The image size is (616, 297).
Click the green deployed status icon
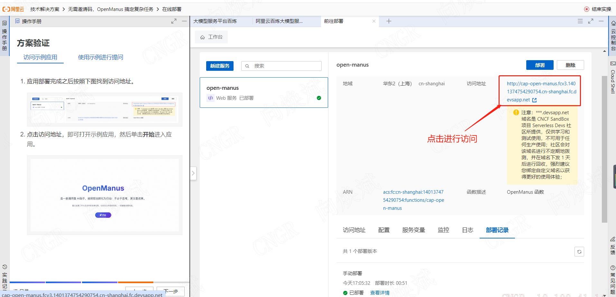[319, 98]
